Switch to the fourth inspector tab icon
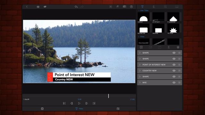The image size is (205, 115). [177, 7]
